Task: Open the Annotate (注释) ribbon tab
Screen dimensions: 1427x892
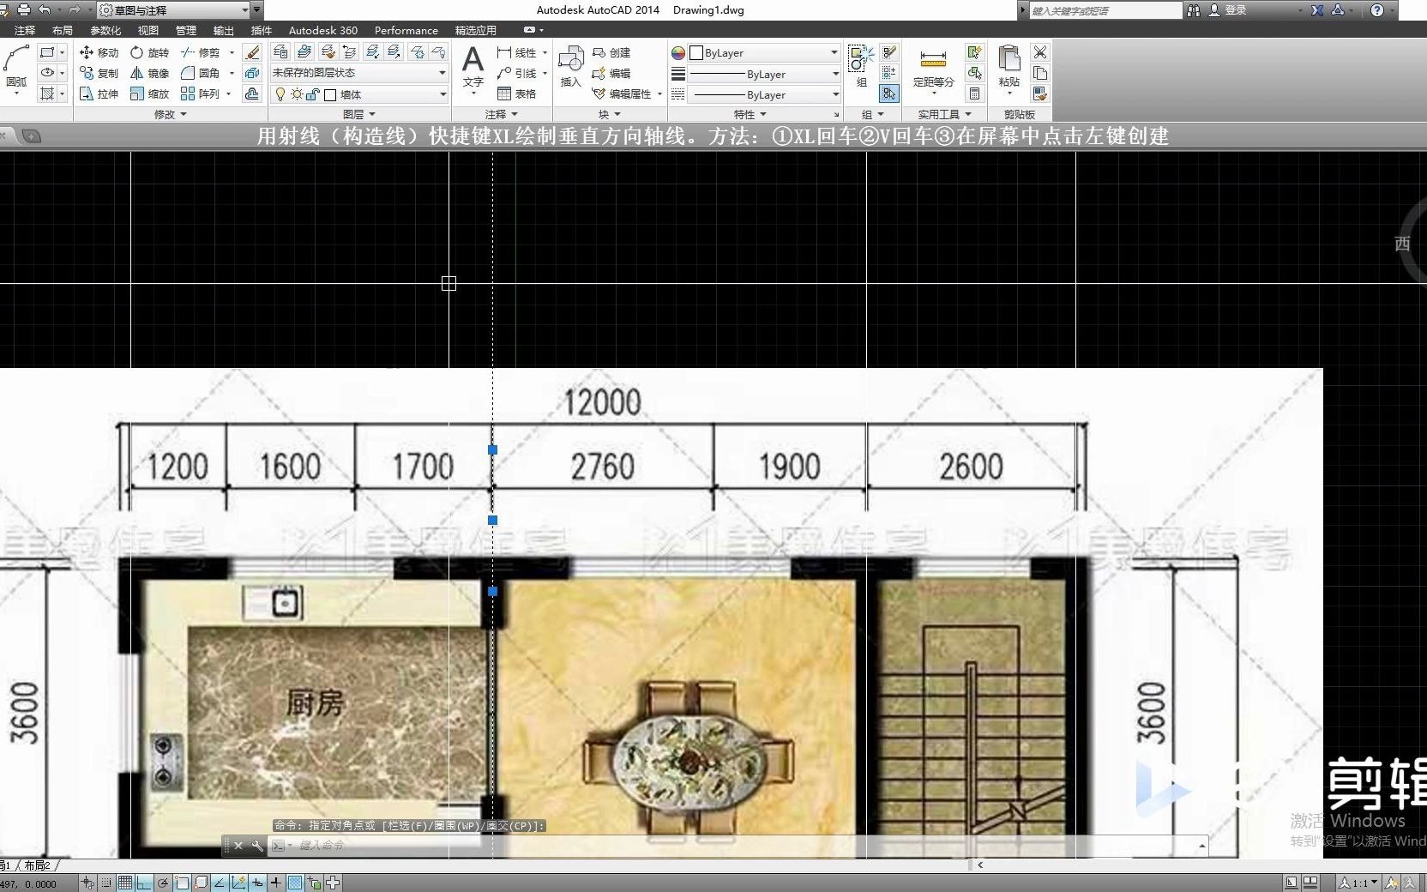Action: coord(25,30)
